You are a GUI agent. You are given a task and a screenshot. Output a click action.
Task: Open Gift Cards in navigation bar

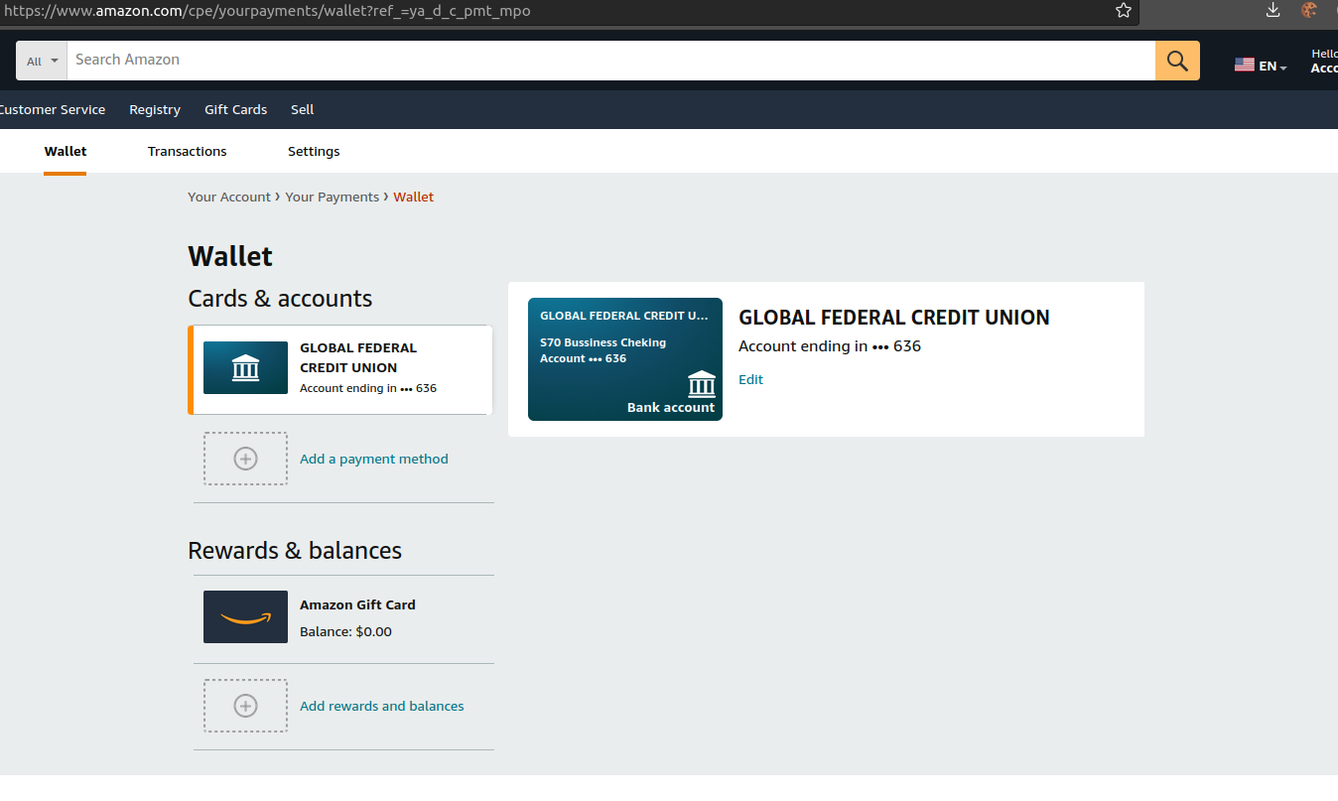click(x=235, y=109)
